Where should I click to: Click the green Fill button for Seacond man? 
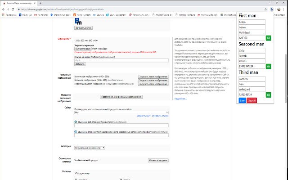click(x=268, y=66)
